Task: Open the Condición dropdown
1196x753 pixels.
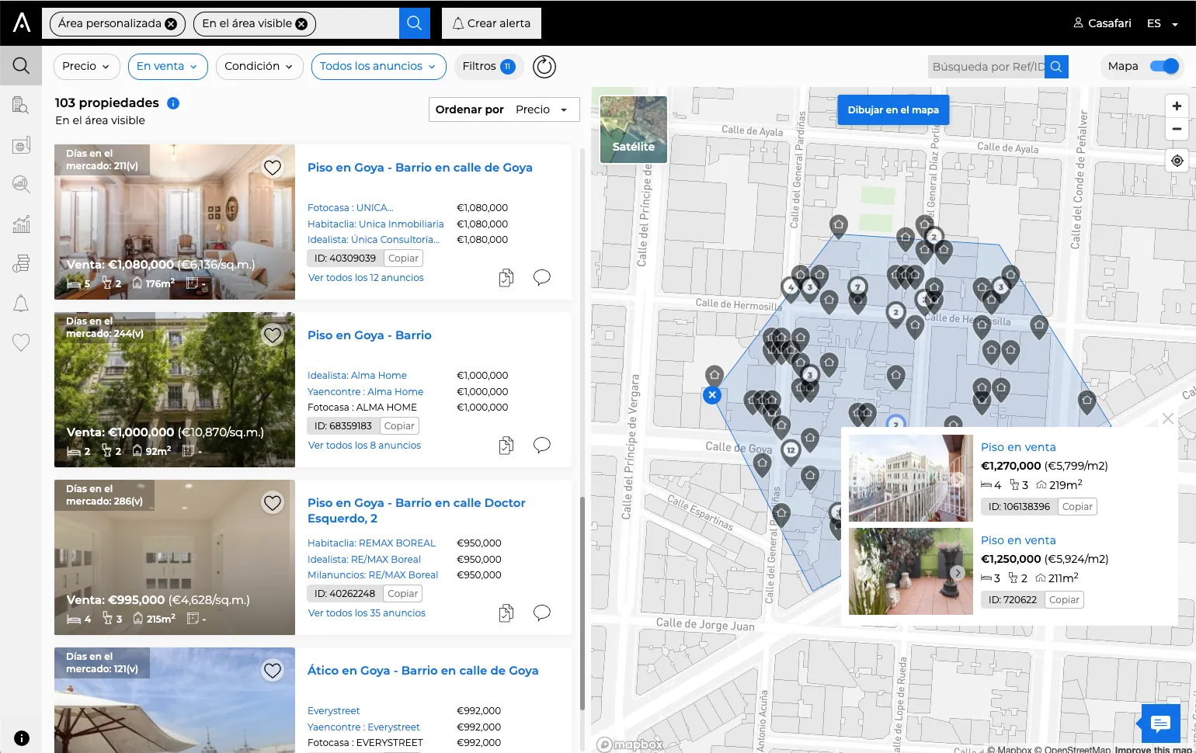Action: tap(259, 67)
